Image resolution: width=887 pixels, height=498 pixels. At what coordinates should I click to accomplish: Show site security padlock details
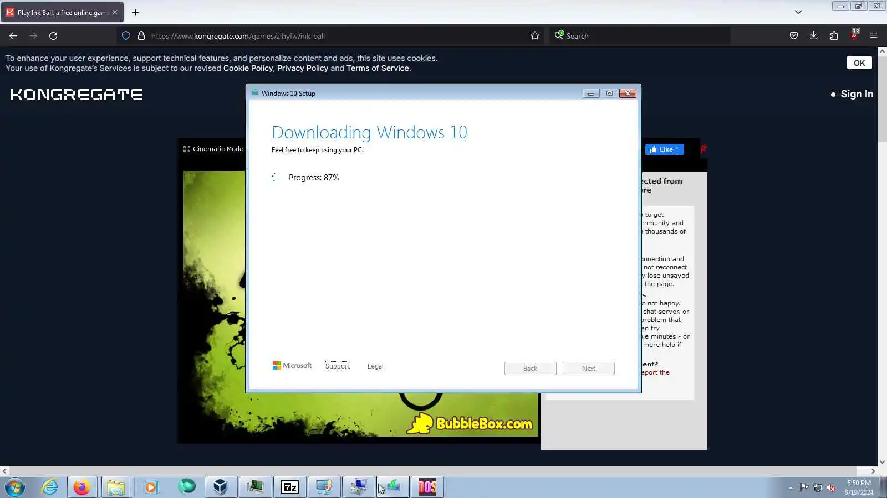[141, 36]
